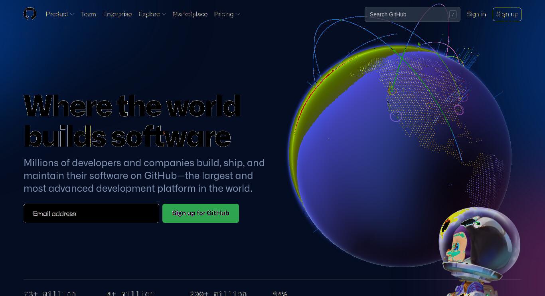Focus the Search GitHub field
This screenshot has height=296, width=545.
click(x=412, y=14)
